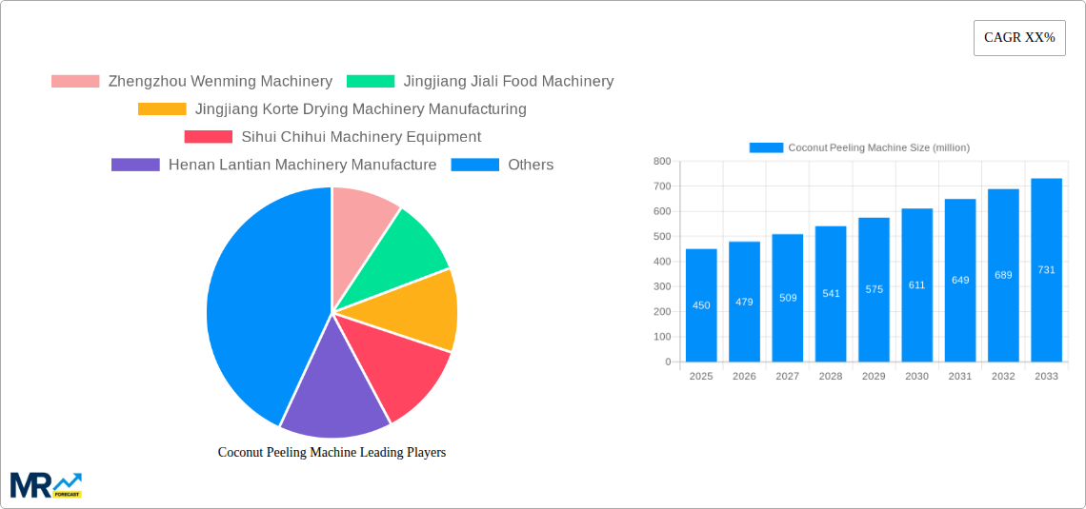Select the Jingjiang Jiali Food Machinery label
Screen dimensions: 1086x509
tap(509, 81)
